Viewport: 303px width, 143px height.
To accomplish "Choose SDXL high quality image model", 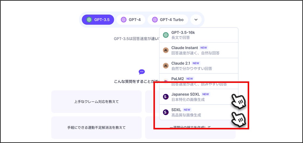I will tap(199, 113).
